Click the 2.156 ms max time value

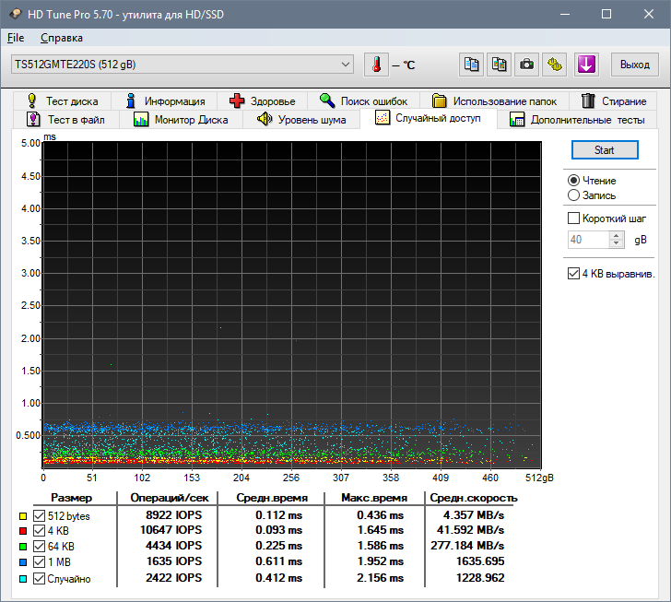point(381,578)
